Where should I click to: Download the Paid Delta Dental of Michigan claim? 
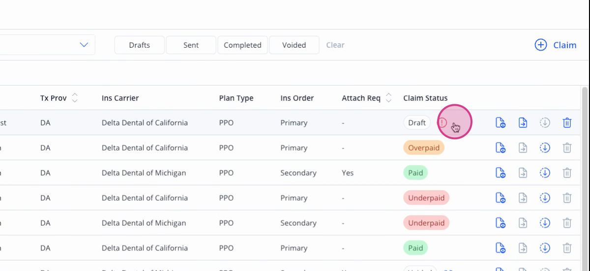545,173
